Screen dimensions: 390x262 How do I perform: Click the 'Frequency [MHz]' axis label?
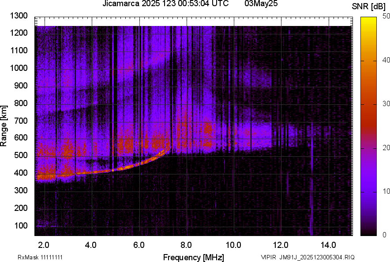[194, 257]
